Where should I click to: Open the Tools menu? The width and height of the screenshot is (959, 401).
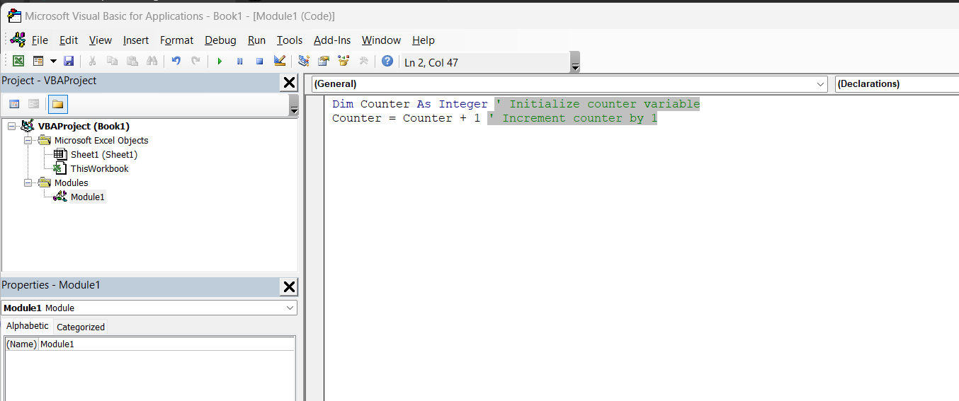point(290,40)
